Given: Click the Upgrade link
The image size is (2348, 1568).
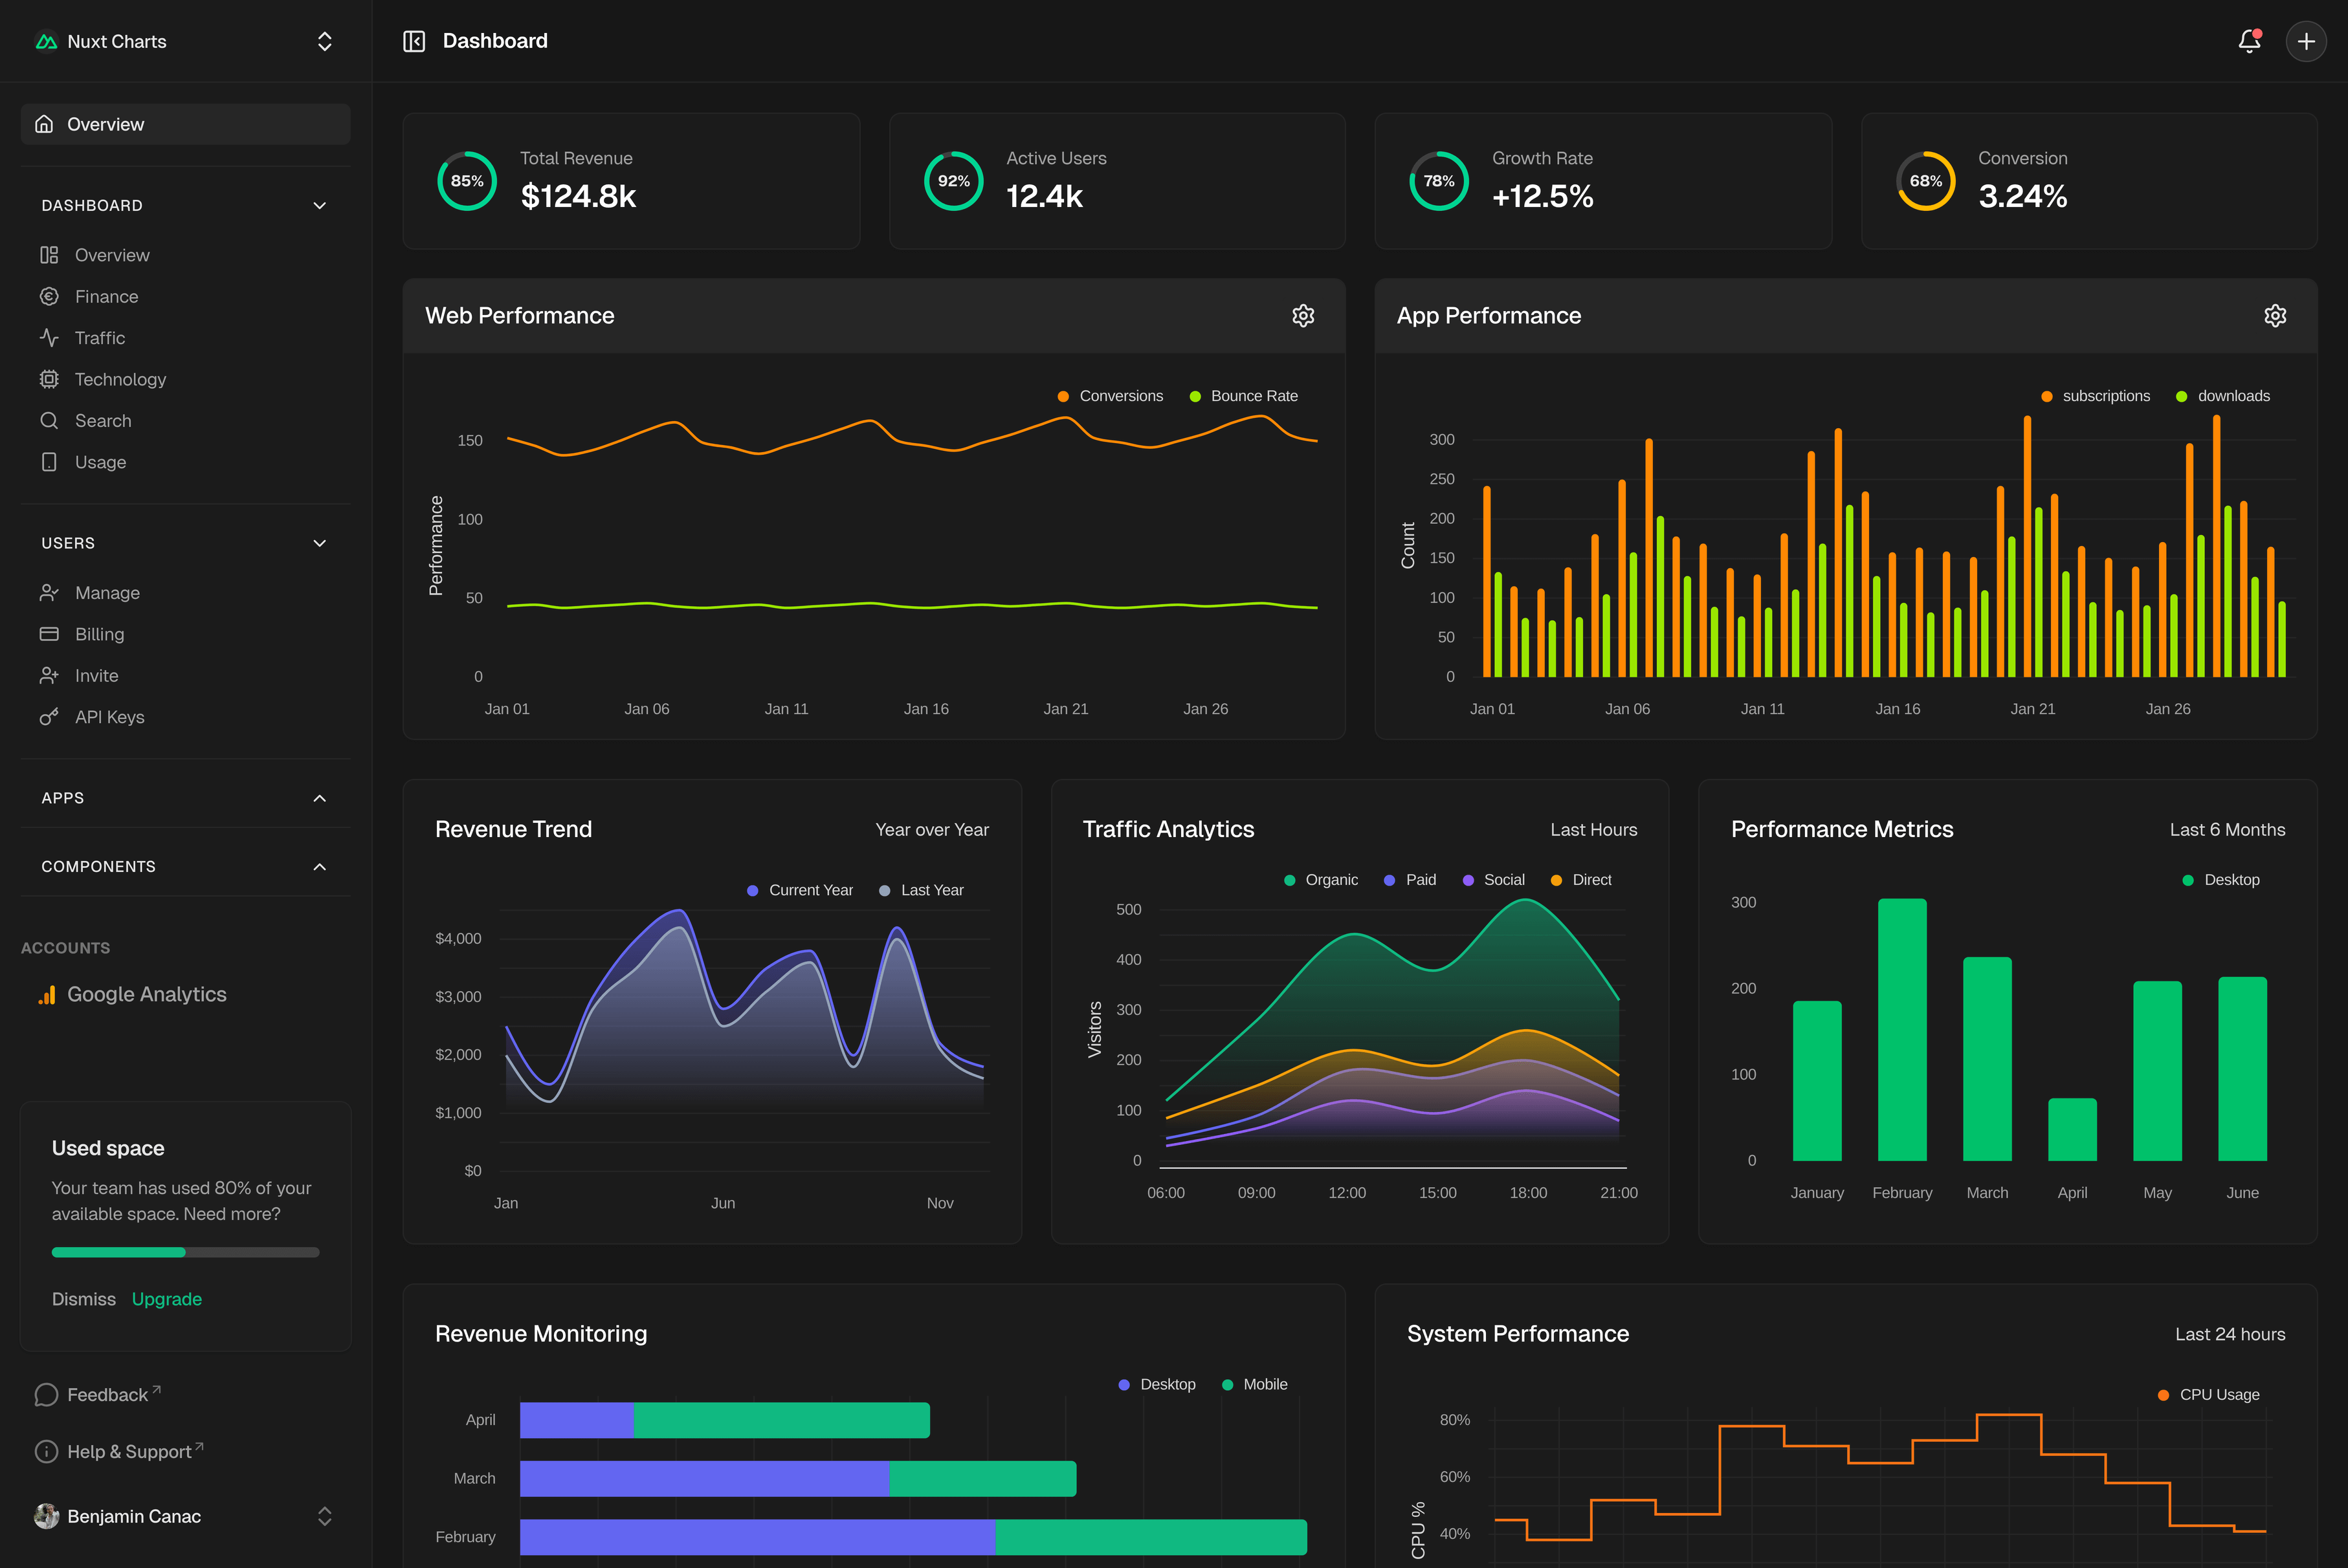Looking at the screenshot, I should tap(166, 1299).
